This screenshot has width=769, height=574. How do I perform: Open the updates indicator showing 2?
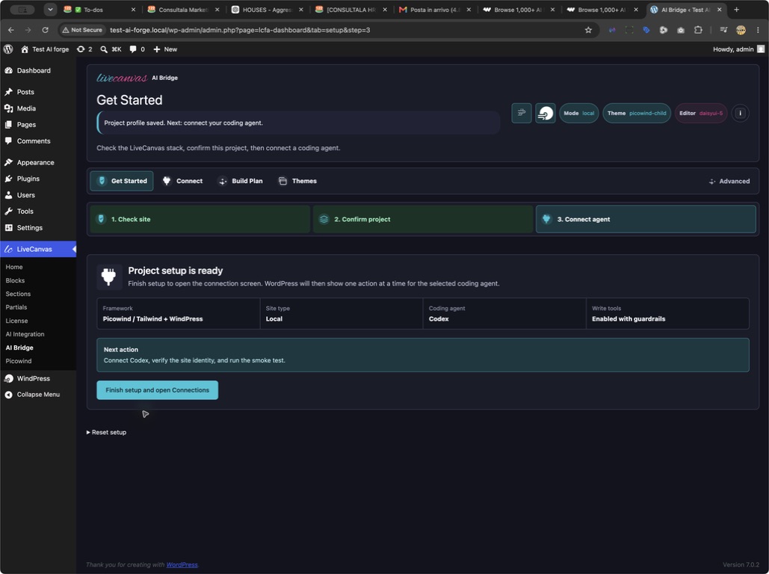tap(84, 49)
